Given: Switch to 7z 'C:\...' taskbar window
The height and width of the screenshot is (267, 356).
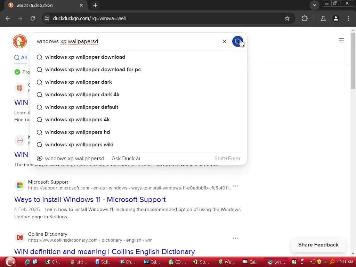Looking at the screenshot, I should tap(54, 262).
